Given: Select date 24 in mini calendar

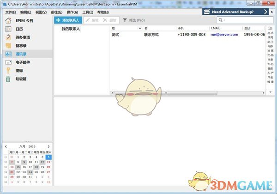Looking at the screenshot, I should [x=30, y=172].
